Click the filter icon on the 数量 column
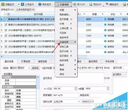 pos(102,14)
